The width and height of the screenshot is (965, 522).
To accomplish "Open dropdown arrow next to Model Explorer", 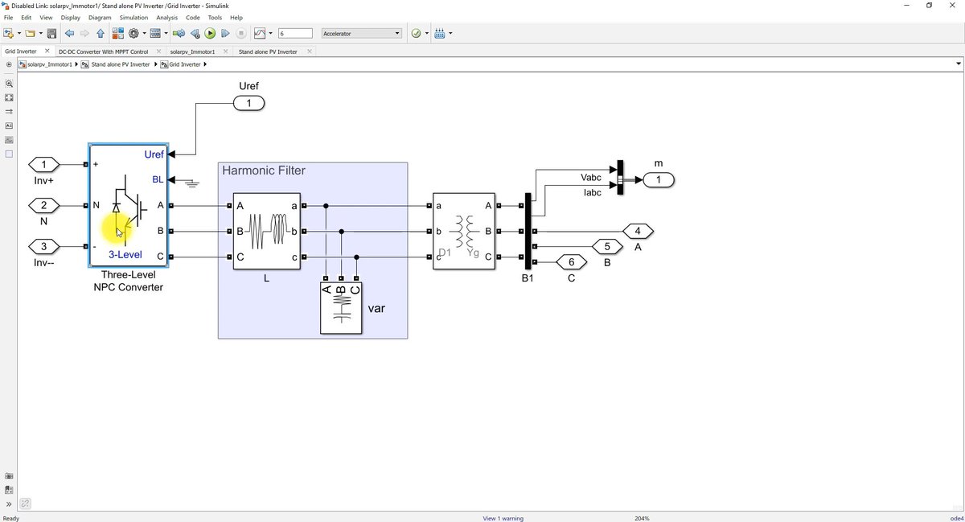I will (x=166, y=34).
